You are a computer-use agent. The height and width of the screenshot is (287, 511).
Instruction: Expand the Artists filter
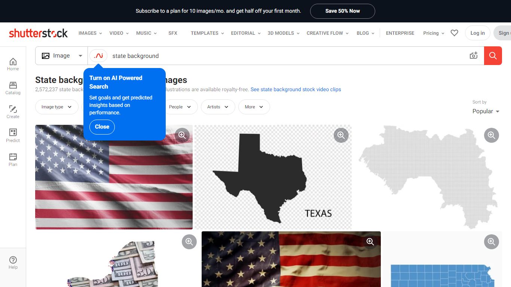click(x=218, y=107)
